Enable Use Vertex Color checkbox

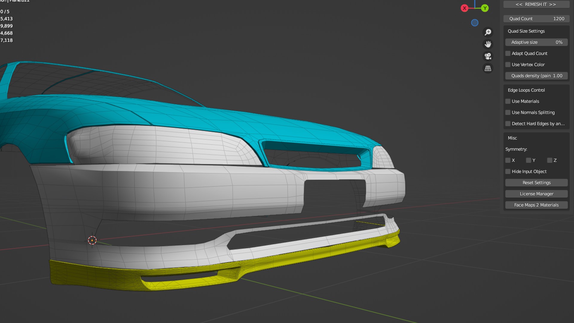pyautogui.click(x=508, y=65)
